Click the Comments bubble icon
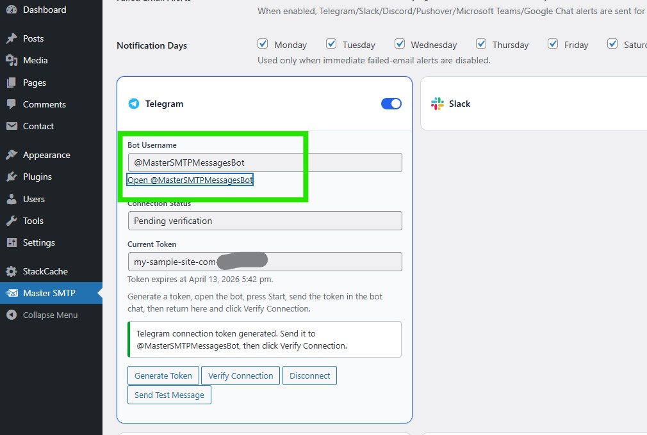The height and width of the screenshot is (435, 647). tap(12, 104)
